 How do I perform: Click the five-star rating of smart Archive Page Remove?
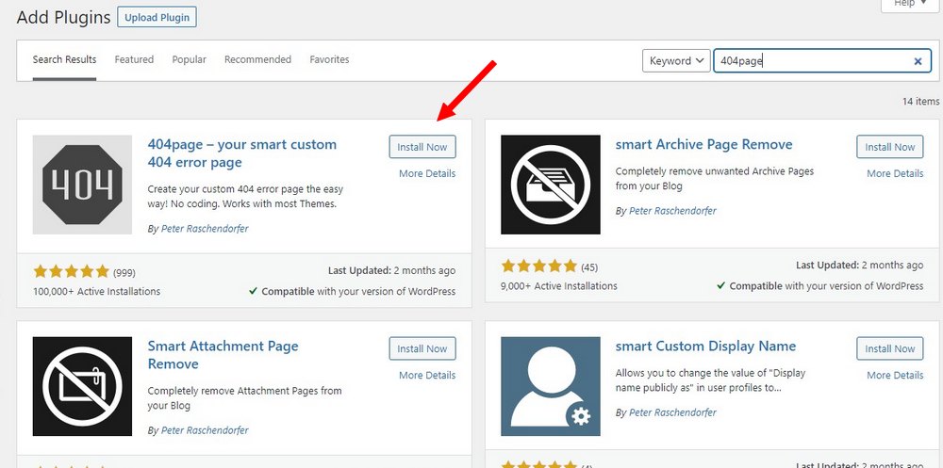(538, 266)
